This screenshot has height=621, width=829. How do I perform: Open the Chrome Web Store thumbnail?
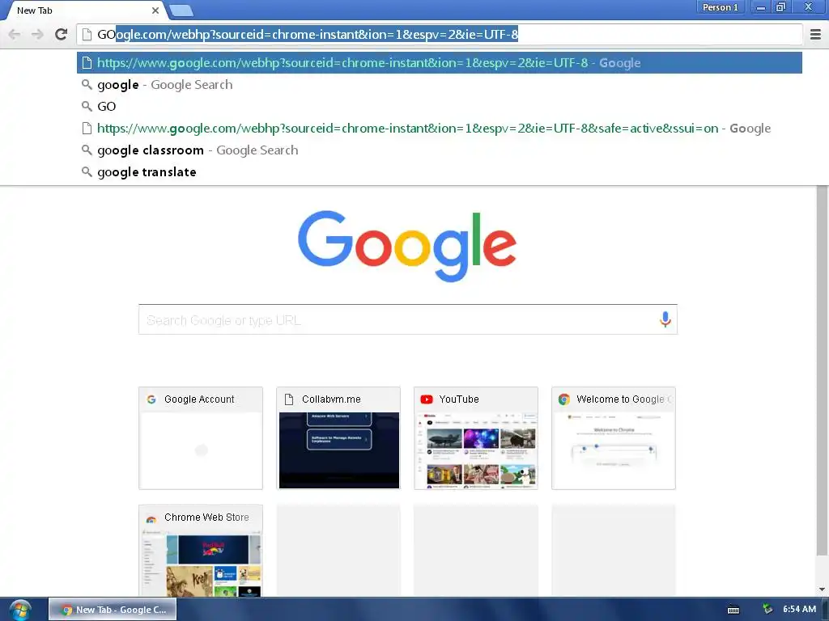point(201,551)
